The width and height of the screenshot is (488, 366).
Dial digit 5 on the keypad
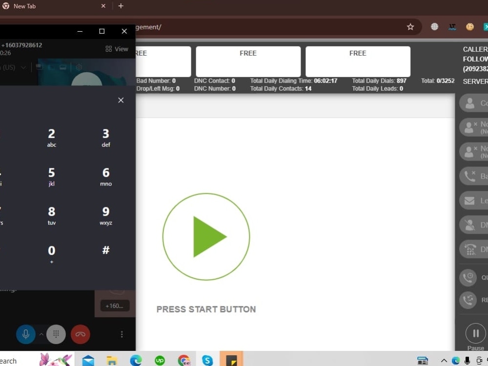[52, 177]
